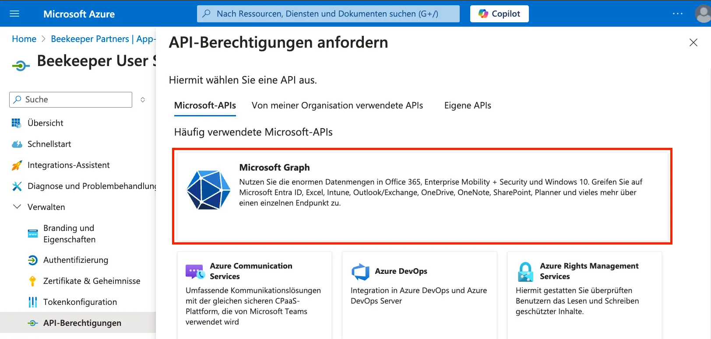Click the Authentifizierung arrow icon
711x339 pixels.
tap(33, 260)
